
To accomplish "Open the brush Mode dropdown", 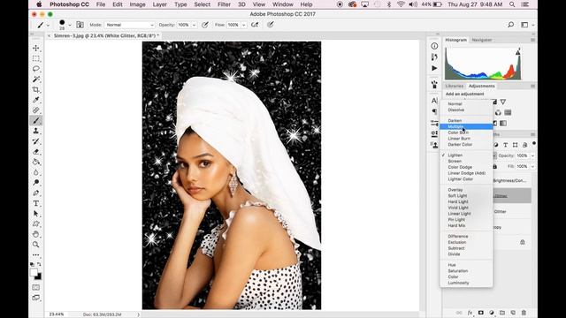I will (130, 25).
